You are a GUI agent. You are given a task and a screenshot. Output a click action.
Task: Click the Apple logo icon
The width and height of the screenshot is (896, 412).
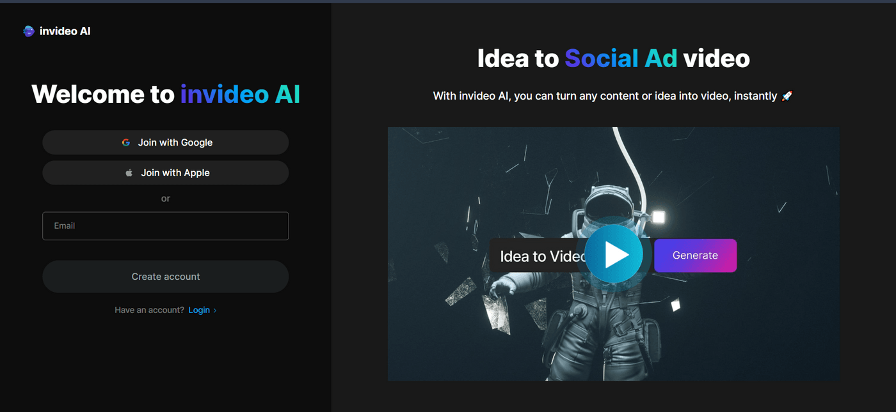point(129,172)
